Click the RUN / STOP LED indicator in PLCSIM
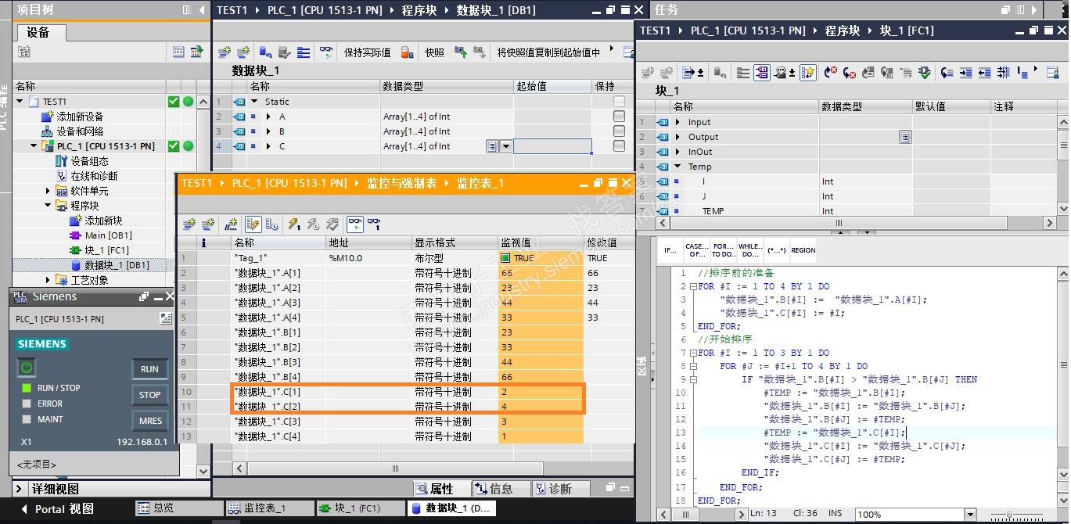The height and width of the screenshot is (524, 1071). 27,388
